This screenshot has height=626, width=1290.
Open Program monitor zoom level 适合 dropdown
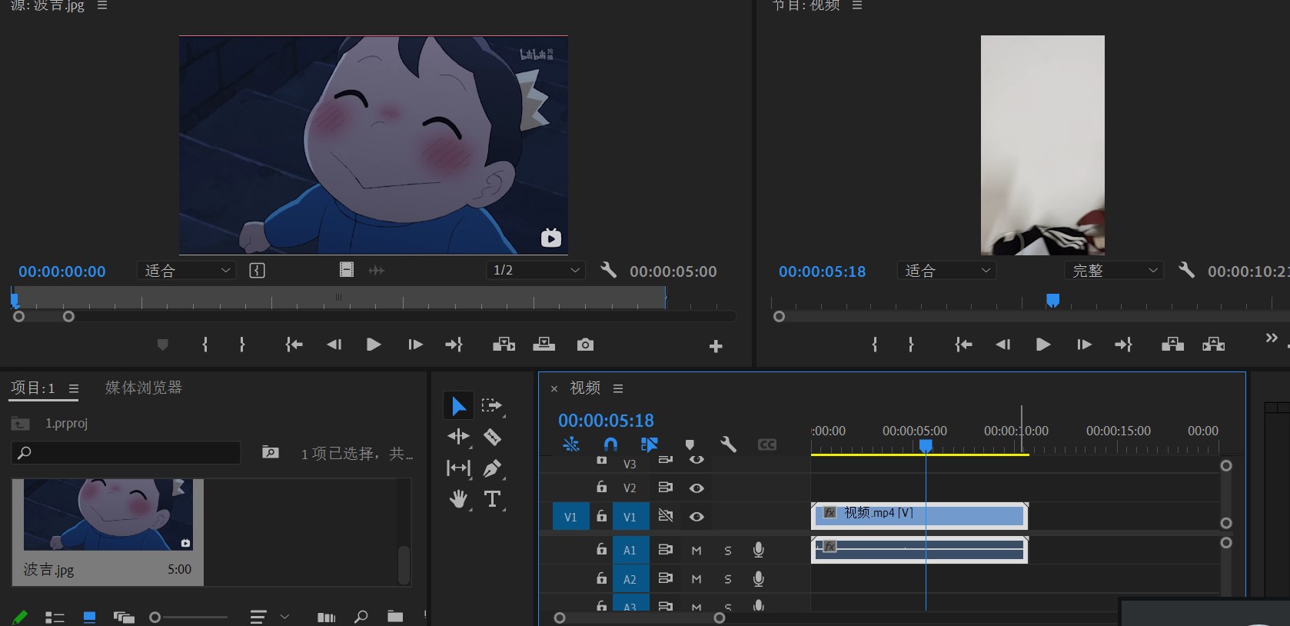(x=946, y=270)
